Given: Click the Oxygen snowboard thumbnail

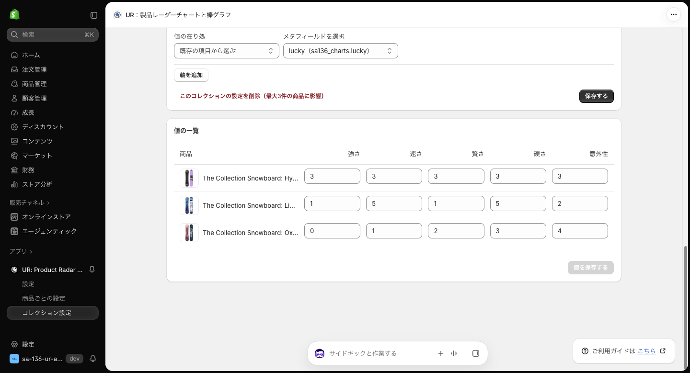Looking at the screenshot, I should click(189, 233).
